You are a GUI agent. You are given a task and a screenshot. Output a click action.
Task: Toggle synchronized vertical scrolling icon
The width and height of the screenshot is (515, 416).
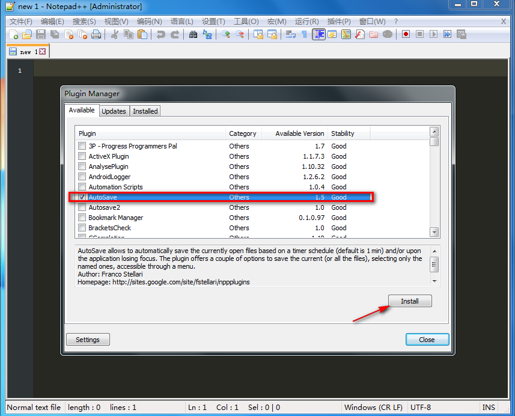(x=258, y=34)
